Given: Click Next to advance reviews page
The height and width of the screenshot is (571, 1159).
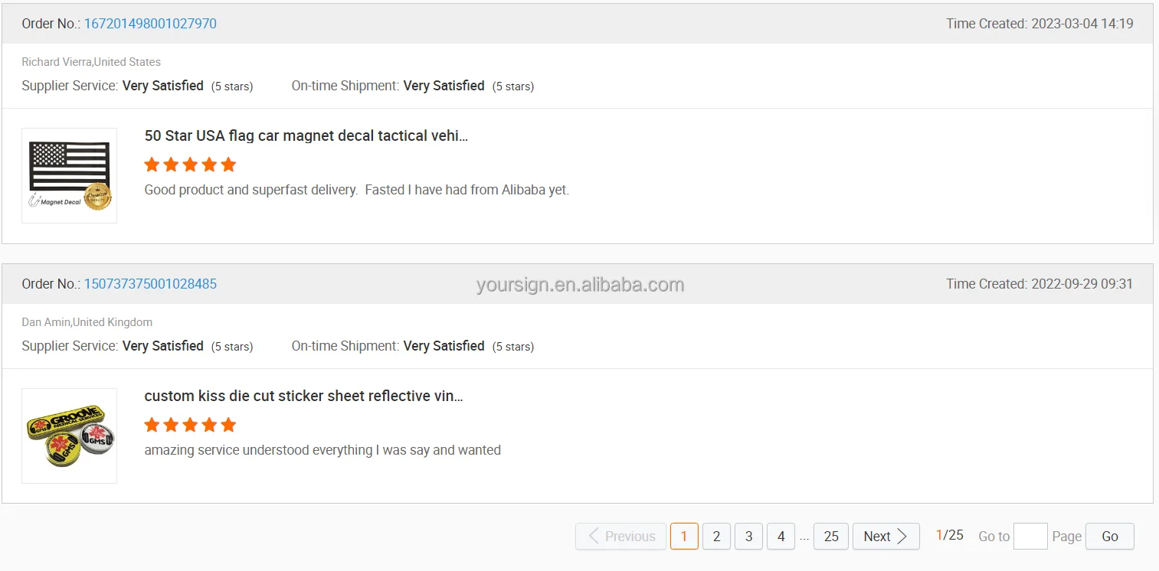Looking at the screenshot, I should (885, 537).
